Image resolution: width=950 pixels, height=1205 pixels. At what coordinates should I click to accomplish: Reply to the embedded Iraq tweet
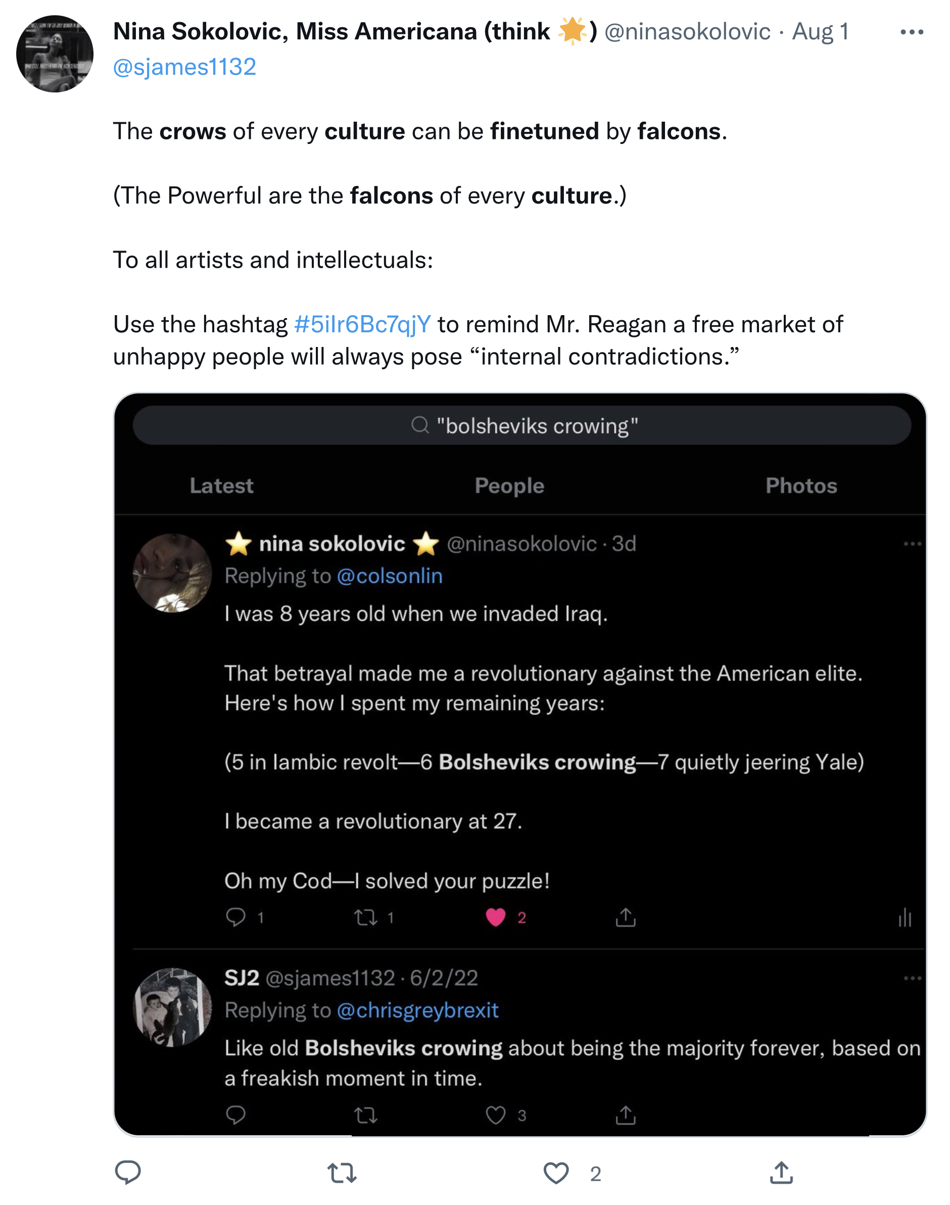[235, 917]
